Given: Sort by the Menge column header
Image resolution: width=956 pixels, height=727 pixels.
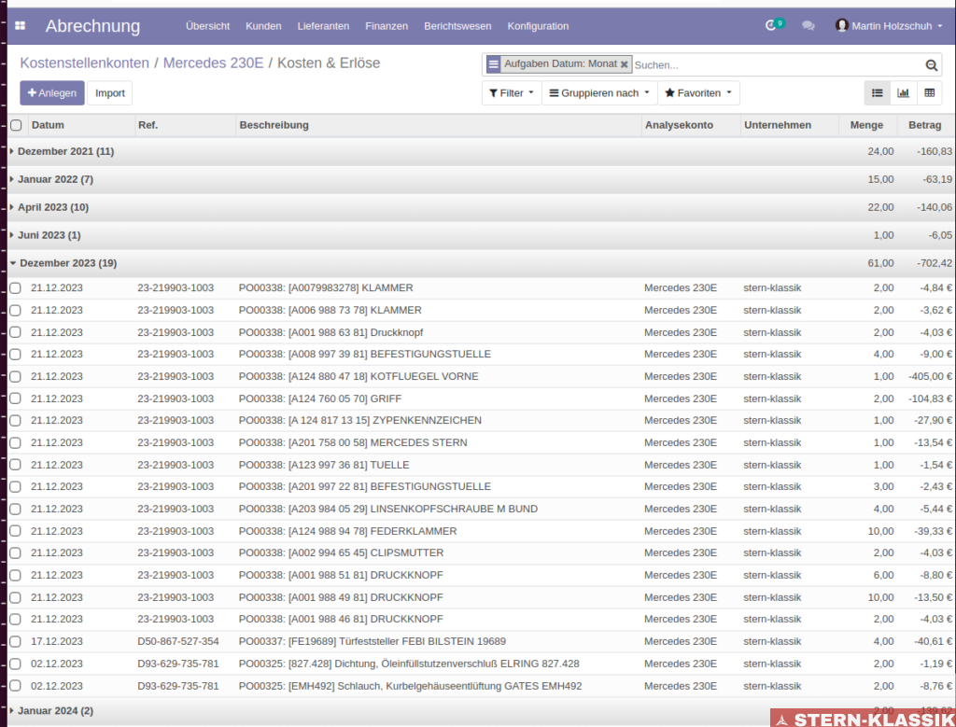Looking at the screenshot, I should tap(866, 125).
